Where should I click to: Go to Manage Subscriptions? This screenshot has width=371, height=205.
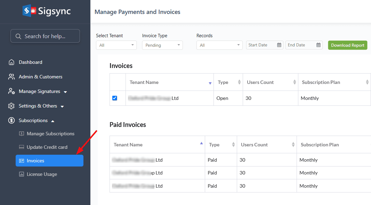coord(50,134)
